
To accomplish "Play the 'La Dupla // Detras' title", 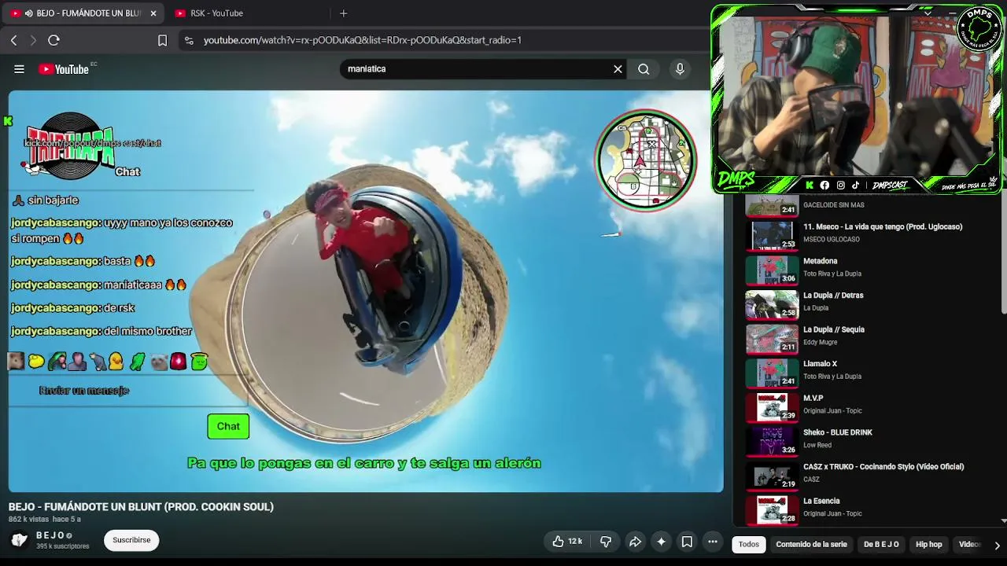I will click(833, 296).
